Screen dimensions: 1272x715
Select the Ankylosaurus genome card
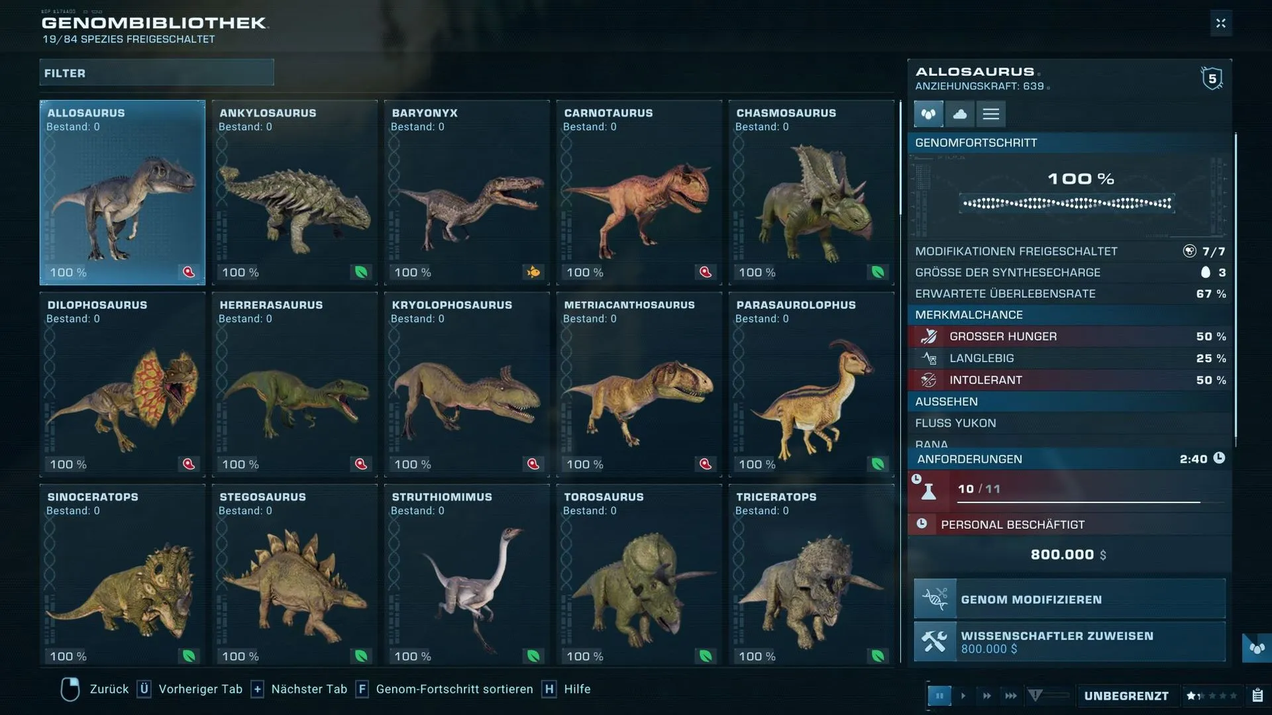coord(295,192)
